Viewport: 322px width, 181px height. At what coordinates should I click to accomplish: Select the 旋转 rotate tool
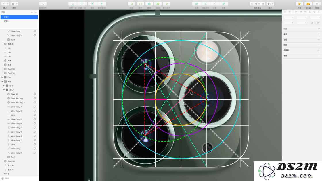141,4
